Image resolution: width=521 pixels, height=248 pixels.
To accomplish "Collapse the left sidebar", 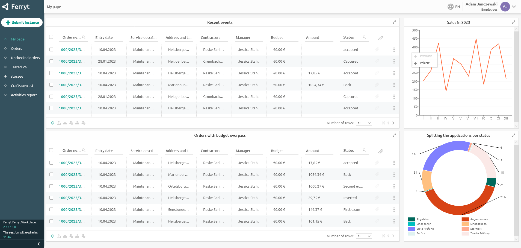I will pos(38,244).
